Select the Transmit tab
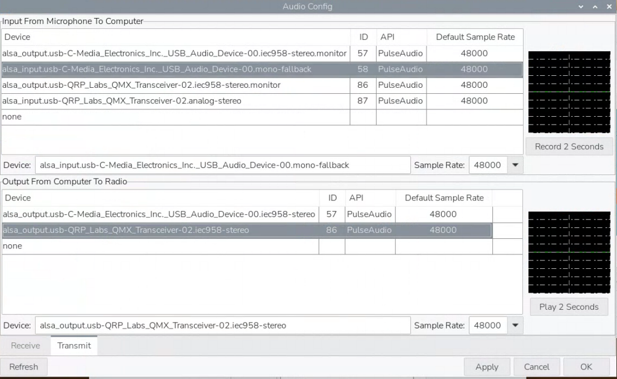The image size is (617, 379). (x=74, y=346)
